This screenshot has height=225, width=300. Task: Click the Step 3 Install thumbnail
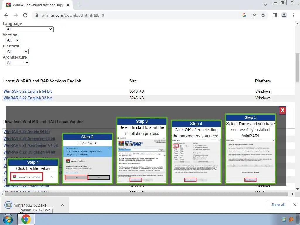pyautogui.click(x=142, y=151)
